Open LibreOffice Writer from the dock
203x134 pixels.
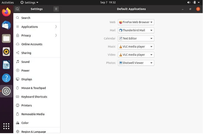pyautogui.click(x=6, y=65)
